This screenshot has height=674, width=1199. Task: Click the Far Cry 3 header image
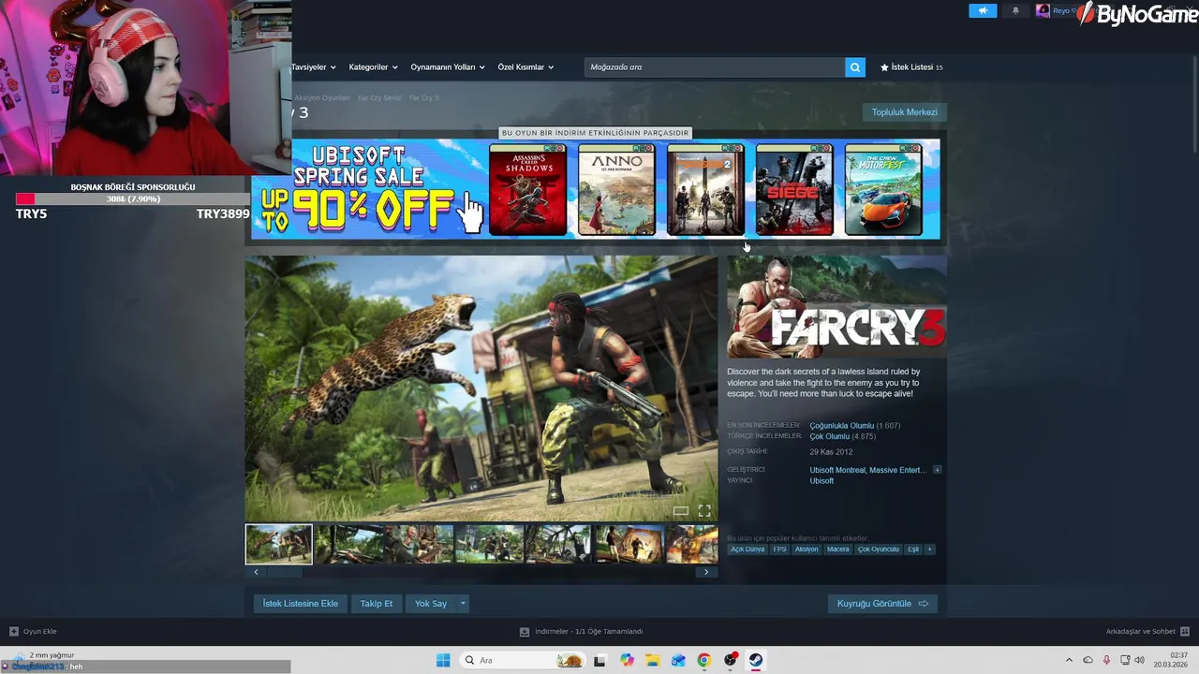click(836, 306)
